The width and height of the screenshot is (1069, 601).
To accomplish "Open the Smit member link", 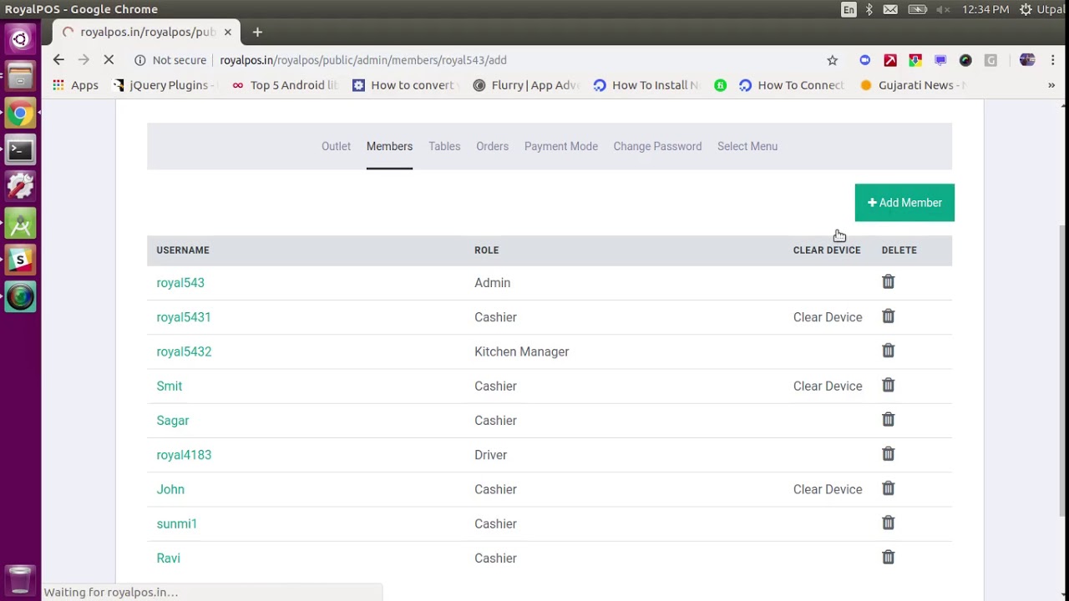I will pyautogui.click(x=170, y=386).
